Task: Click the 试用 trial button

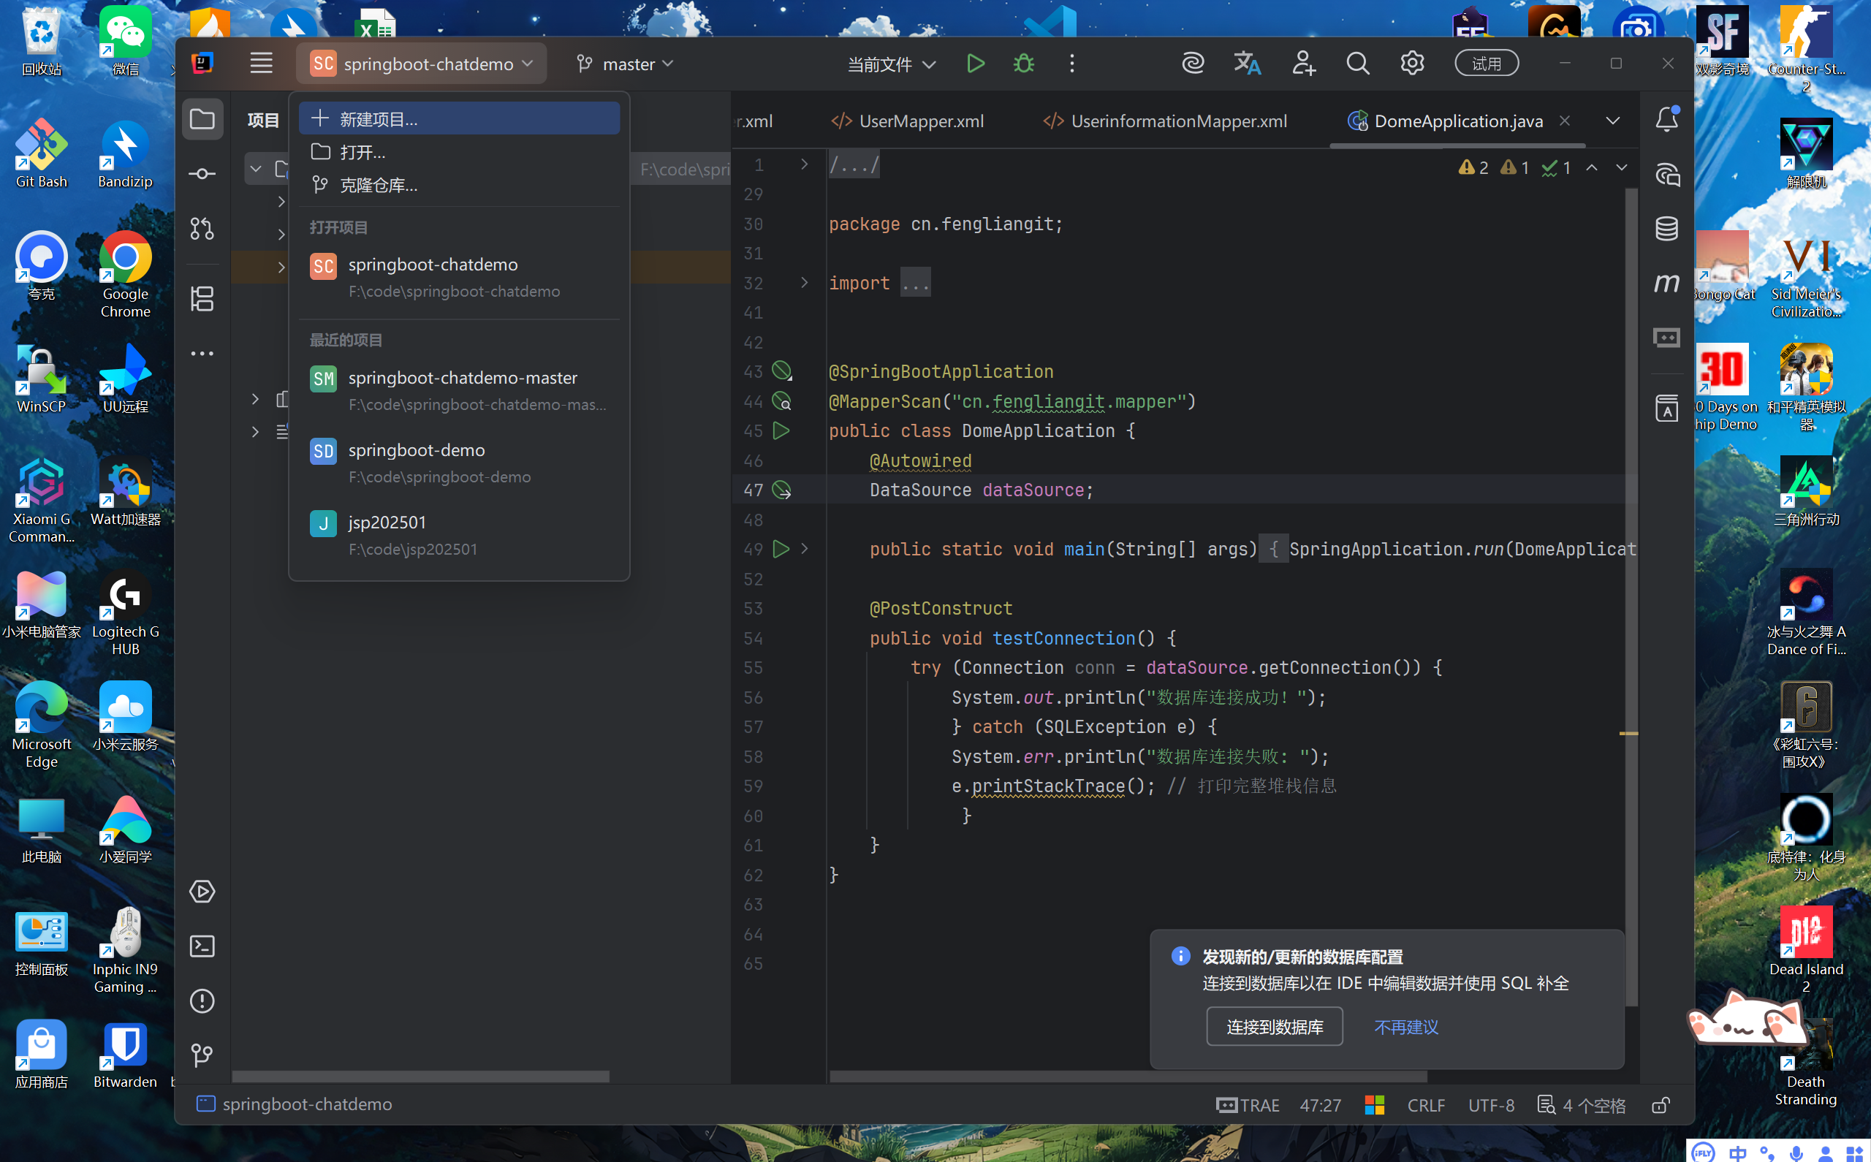Action: pos(1486,64)
